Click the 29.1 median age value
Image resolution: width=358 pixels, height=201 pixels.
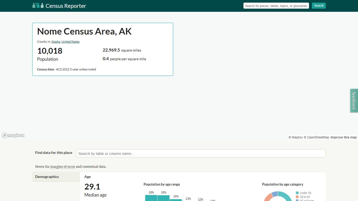pyautogui.click(x=92, y=187)
